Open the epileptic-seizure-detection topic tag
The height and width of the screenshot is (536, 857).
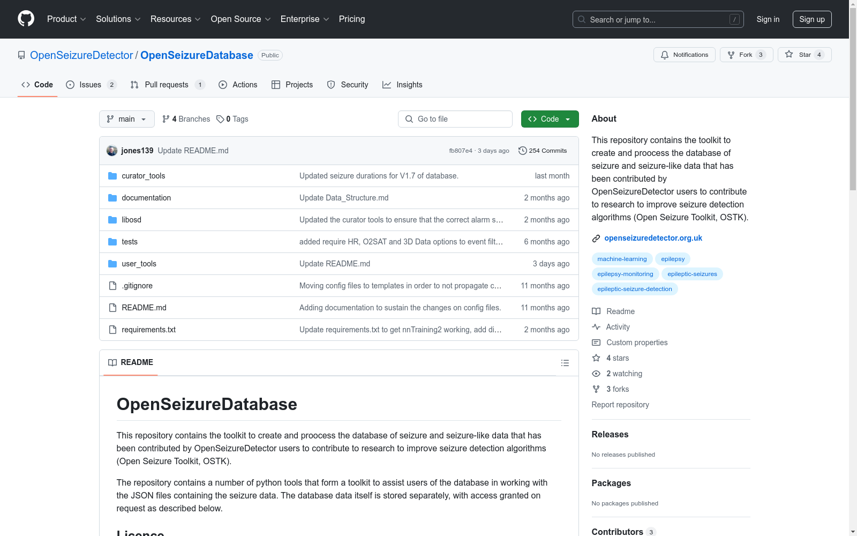(x=635, y=289)
